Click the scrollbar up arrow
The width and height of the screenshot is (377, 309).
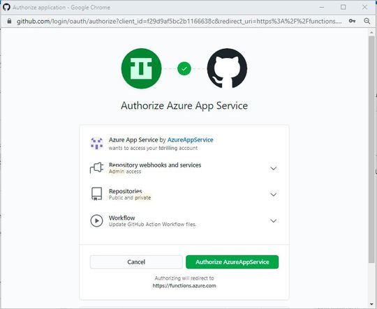pos(371,32)
